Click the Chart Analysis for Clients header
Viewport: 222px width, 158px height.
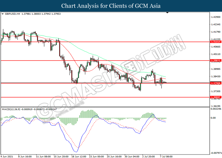(x=111, y=6)
